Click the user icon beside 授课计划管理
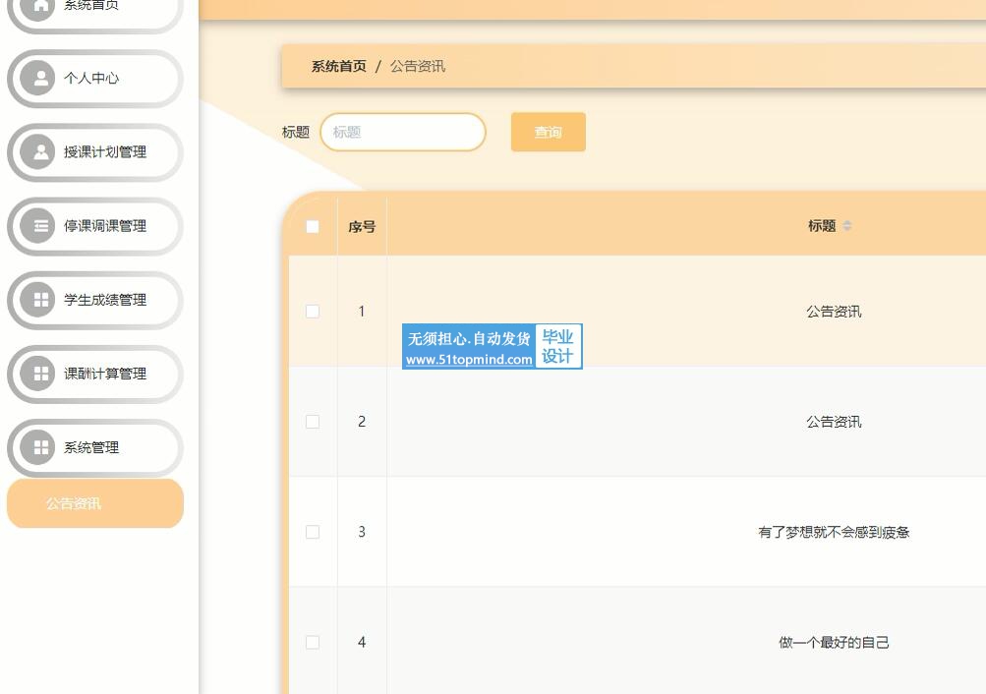 41,152
